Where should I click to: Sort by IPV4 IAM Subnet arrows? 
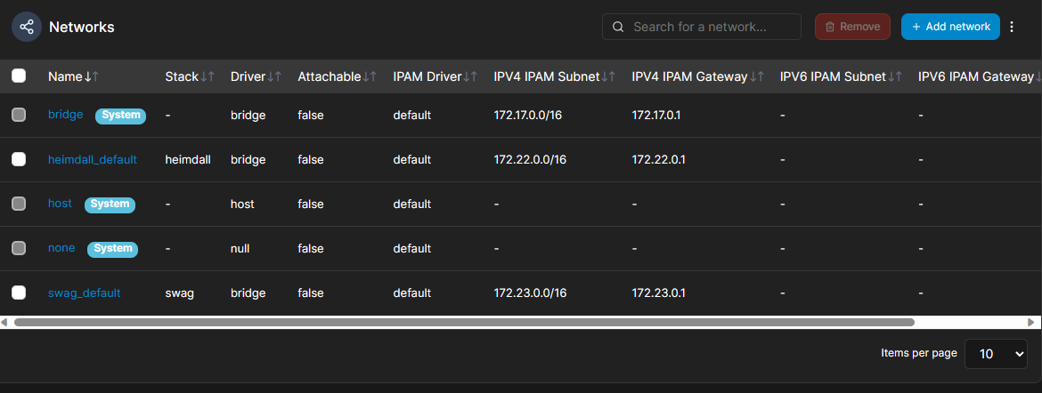coord(609,77)
